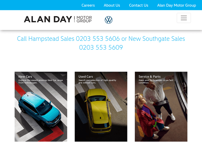
Task: Call Hampstead Sales phone number 0203 553 5606
Action: pyautogui.click(x=98, y=39)
